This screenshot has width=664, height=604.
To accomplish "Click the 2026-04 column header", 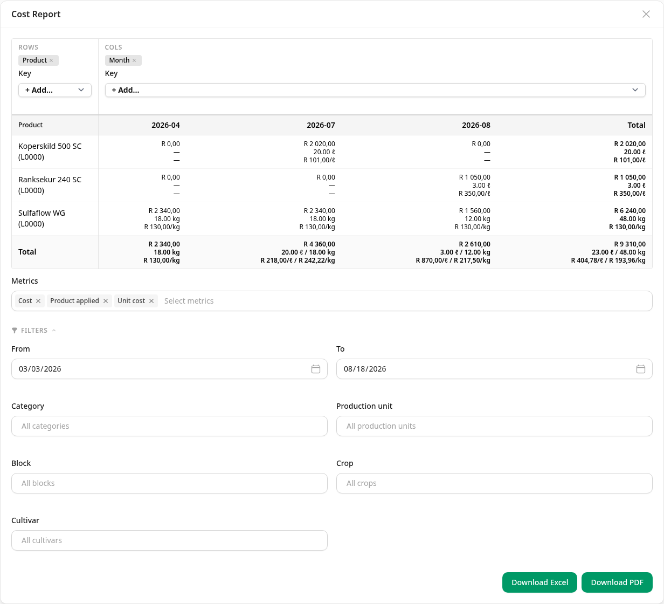I will [x=165, y=125].
